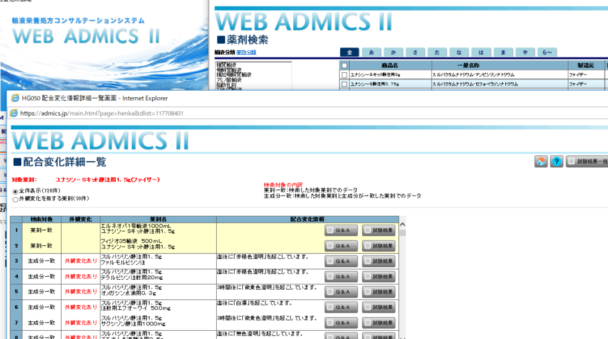Click 試験結果 button for row 3
Image resolution: width=608 pixels, height=339 pixels.
379,261
